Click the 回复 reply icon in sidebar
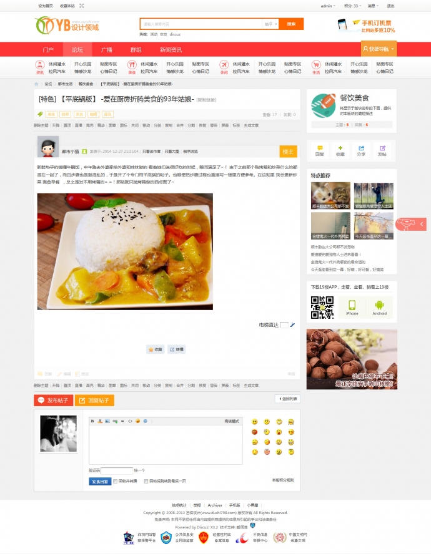Image resolution: width=431 pixels, height=554 pixels. (x=320, y=151)
